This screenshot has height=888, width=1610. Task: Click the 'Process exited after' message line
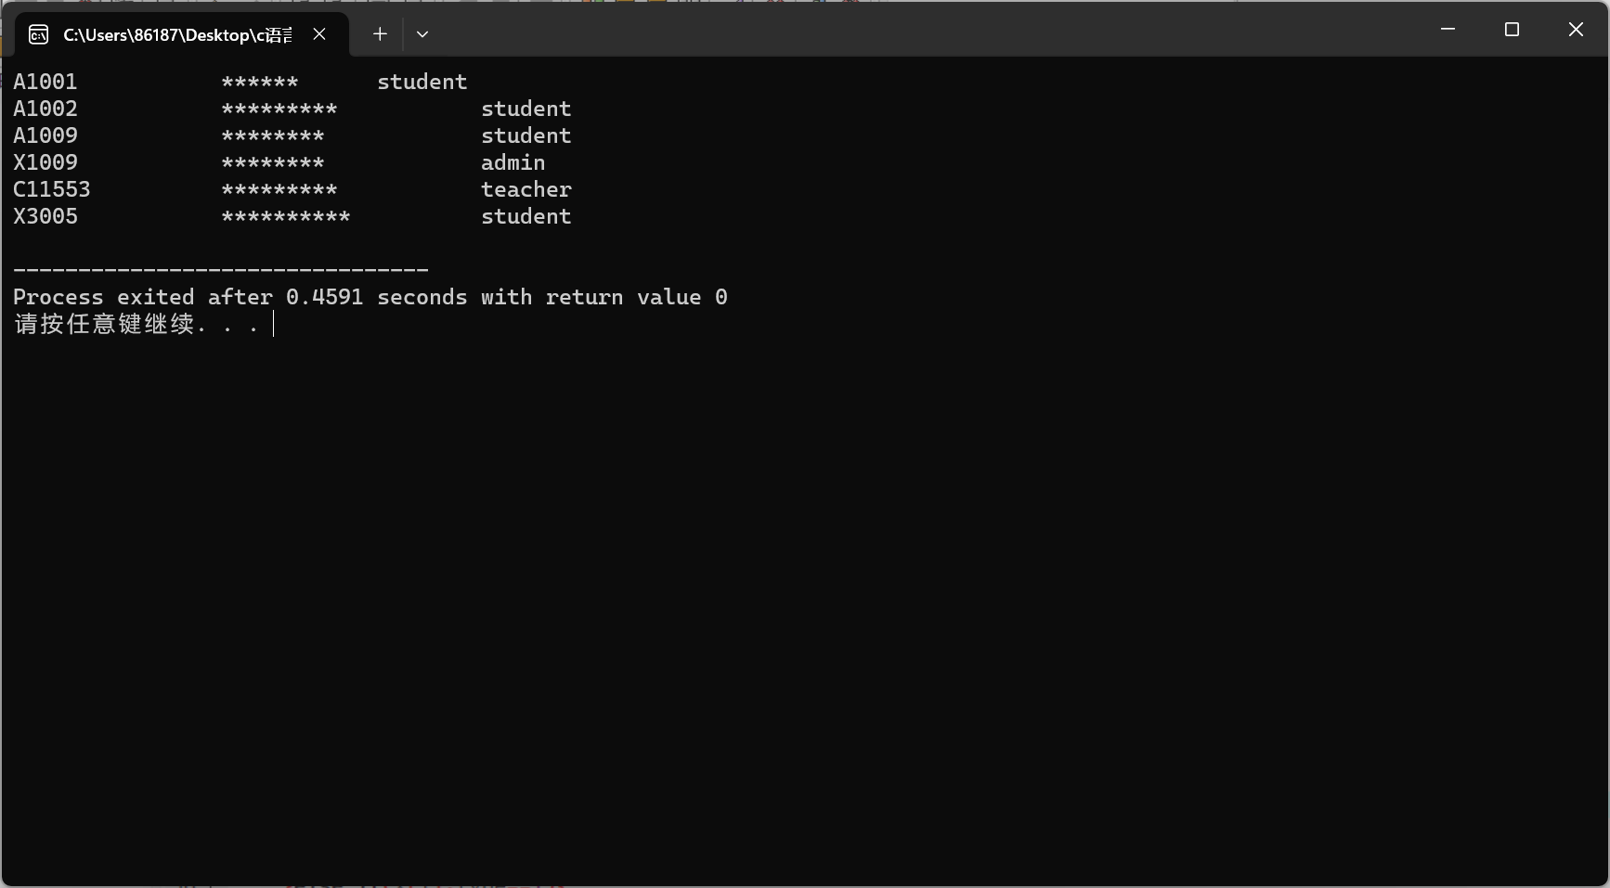(x=370, y=297)
